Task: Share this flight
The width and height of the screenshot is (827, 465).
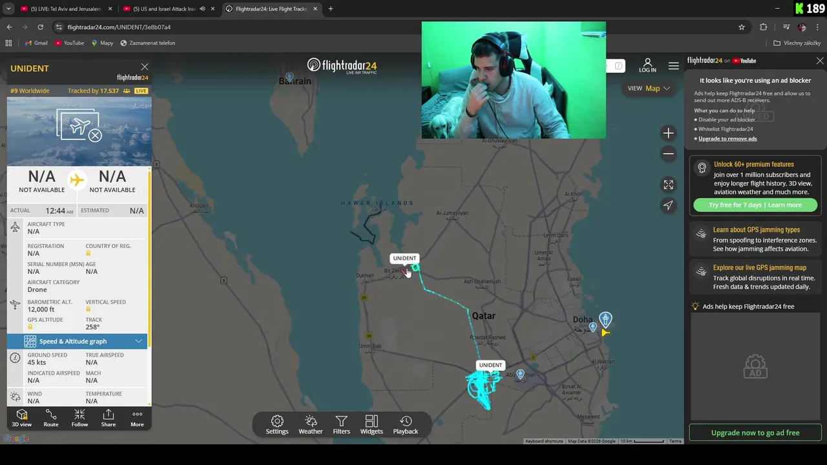Action: tap(109, 418)
